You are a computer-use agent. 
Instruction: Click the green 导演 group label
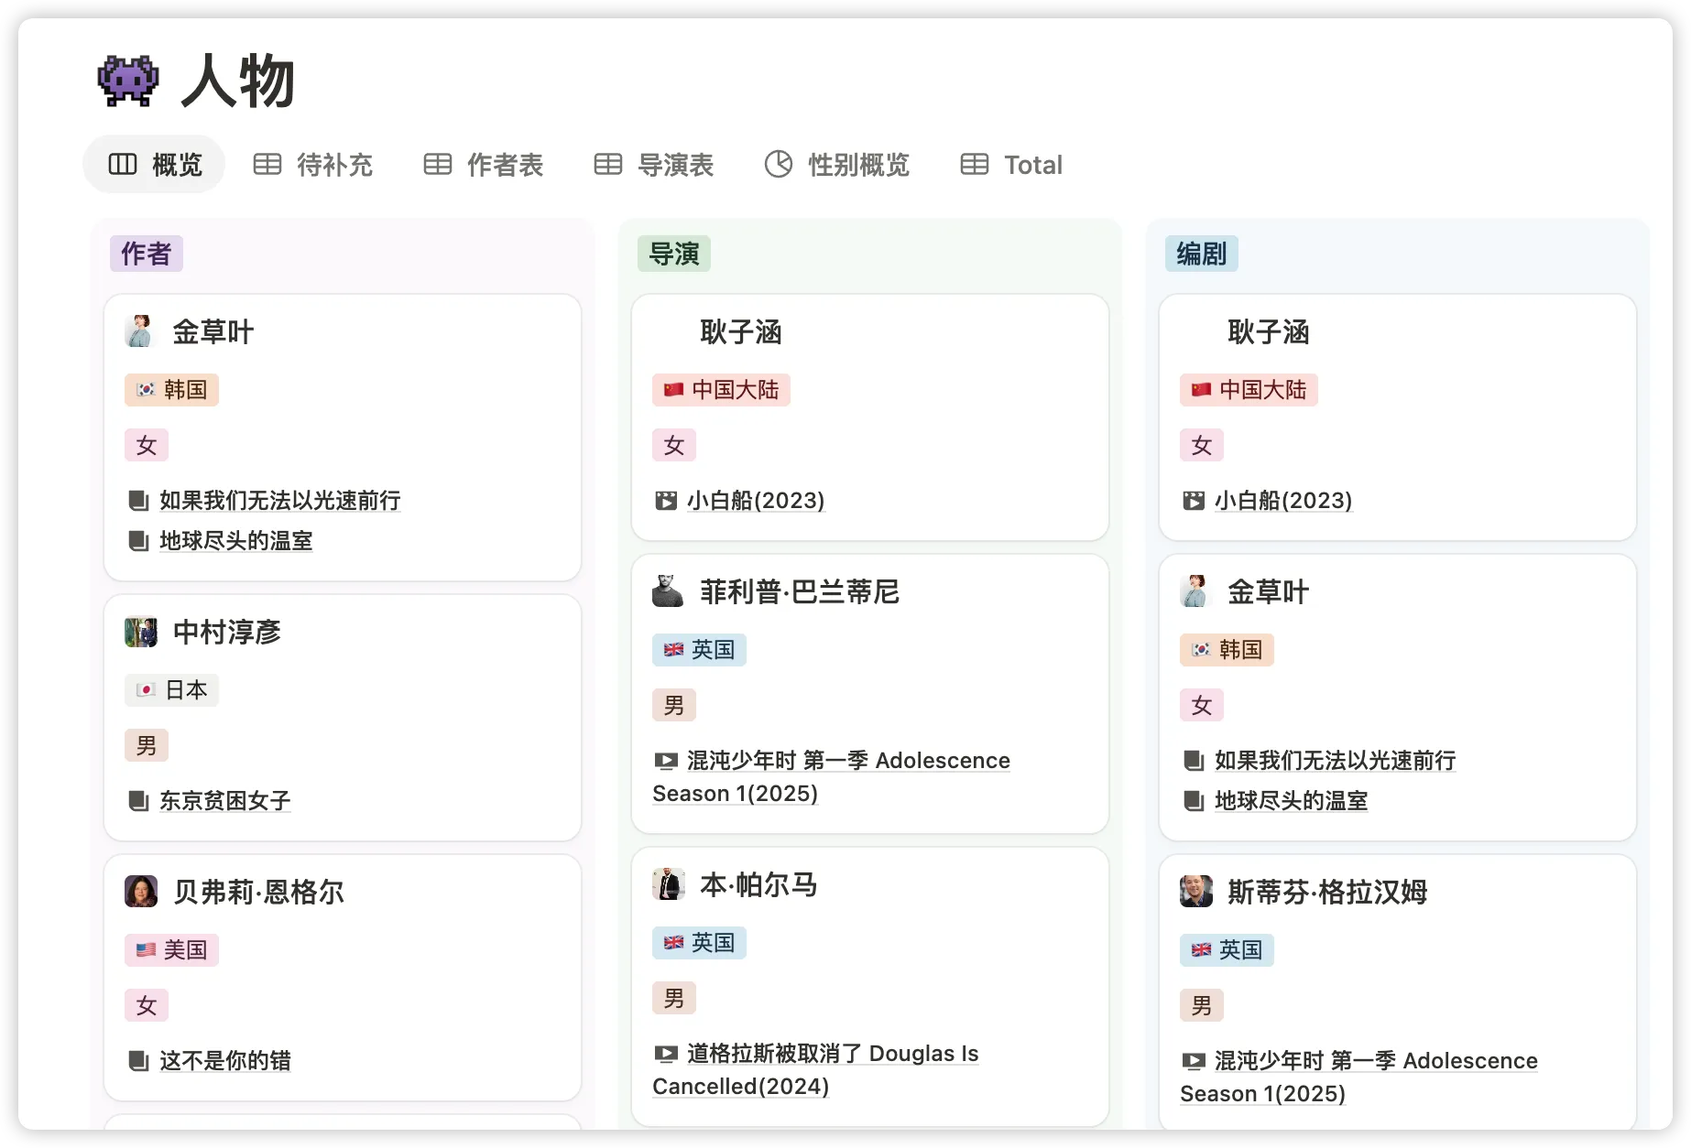[x=674, y=254]
